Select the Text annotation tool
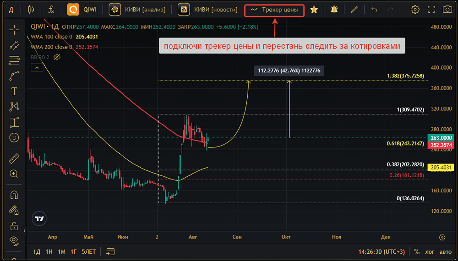The height and width of the screenshot is (261, 458). (14, 92)
